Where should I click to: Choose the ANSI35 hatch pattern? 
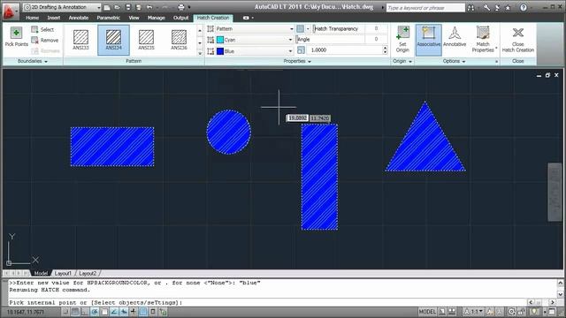146,40
